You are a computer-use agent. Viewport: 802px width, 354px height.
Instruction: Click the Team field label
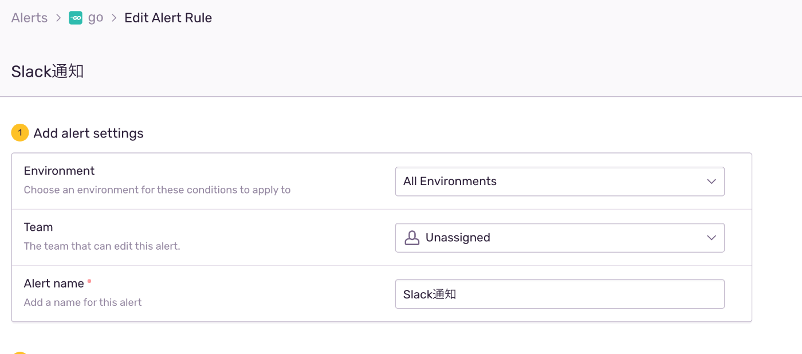[38, 227]
